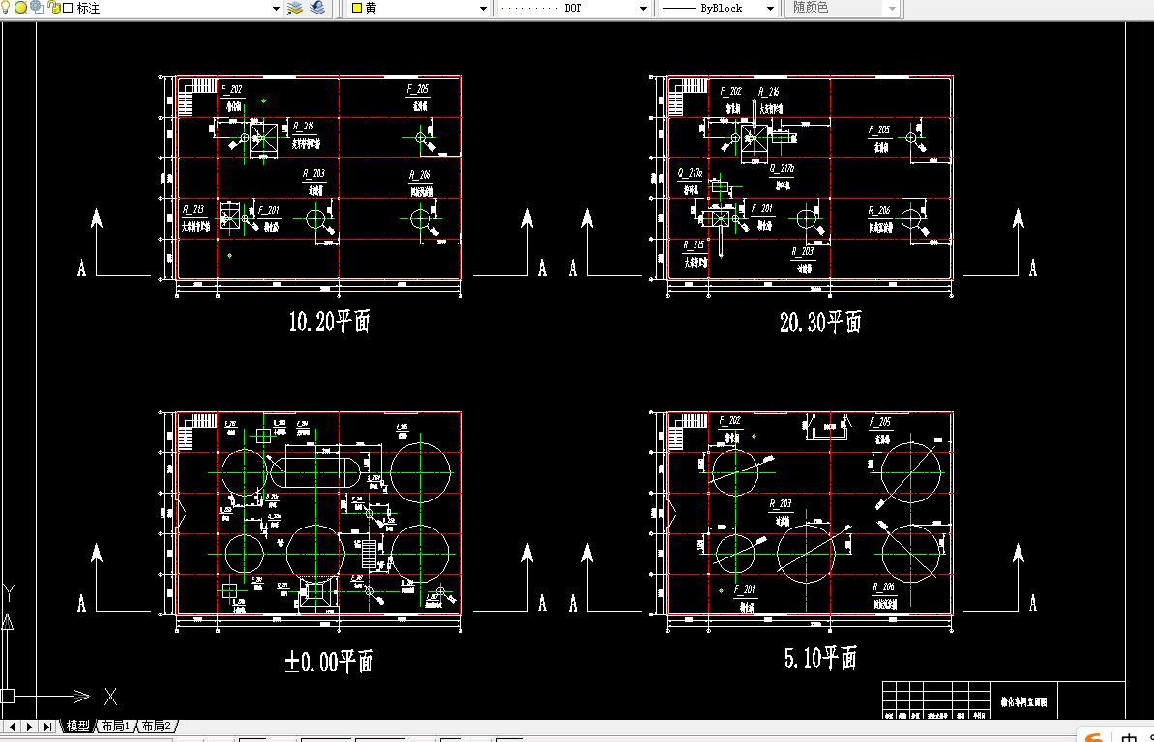This screenshot has height=742, width=1154.
Task: Toggle the layer lock padlock icon
Action: 54,8
